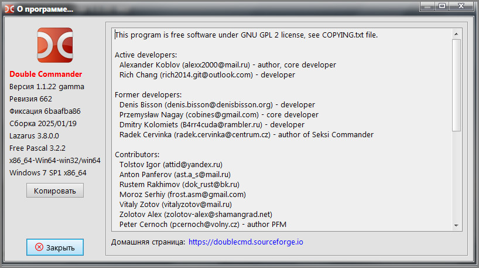Click the Версия 1.1.22 gamma text
The image size is (479, 268).
coord(47,87)
